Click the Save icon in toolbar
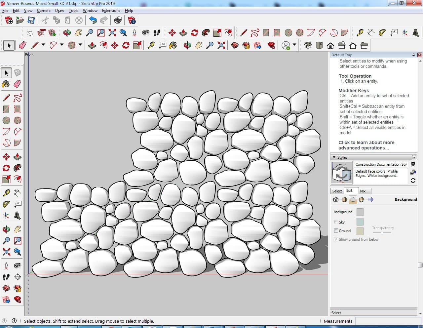The image size is (423, 328). [x=31, y=20]
